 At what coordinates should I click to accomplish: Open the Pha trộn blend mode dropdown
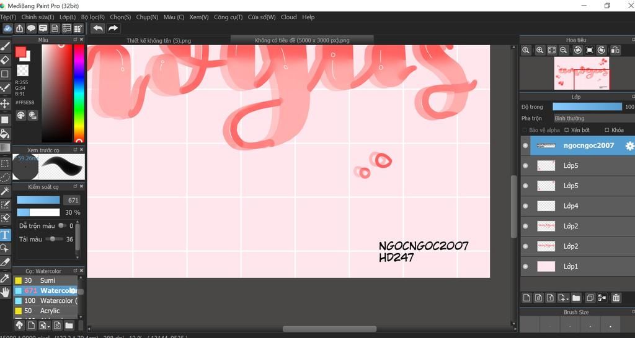tap(593, 118)
